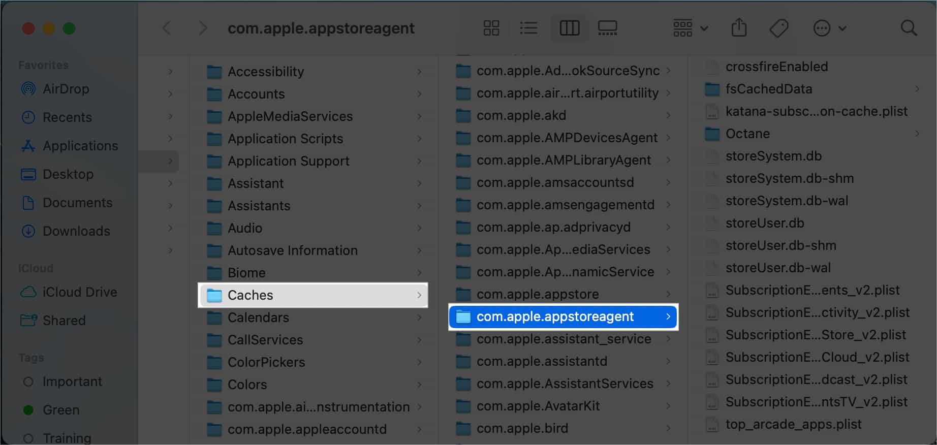
Task: Open the More actions ellipsis menu
Action: pyautogui.click(x=830, y=28)
